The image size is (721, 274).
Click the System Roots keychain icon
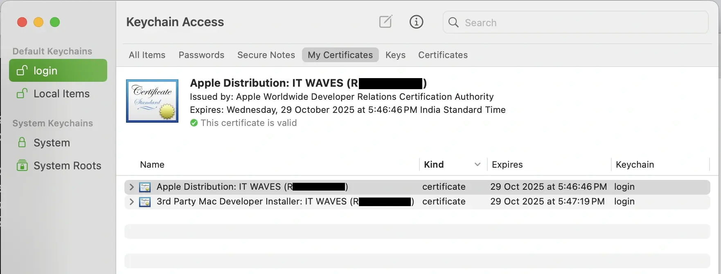(x=22, y=165)
